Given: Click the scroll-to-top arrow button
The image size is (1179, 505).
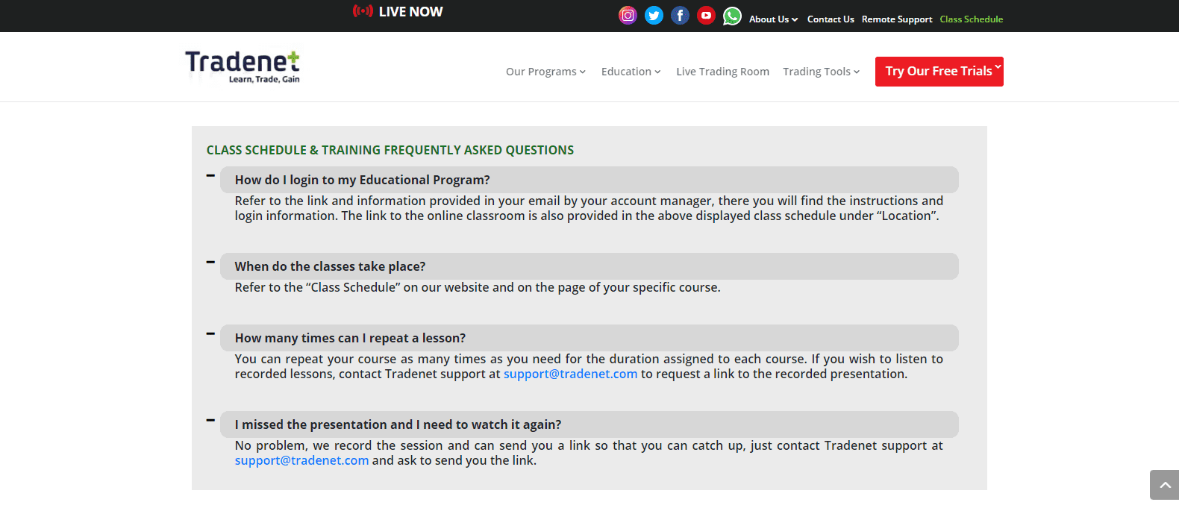Looking at the screenshot, I should (x=1164, y=485).
